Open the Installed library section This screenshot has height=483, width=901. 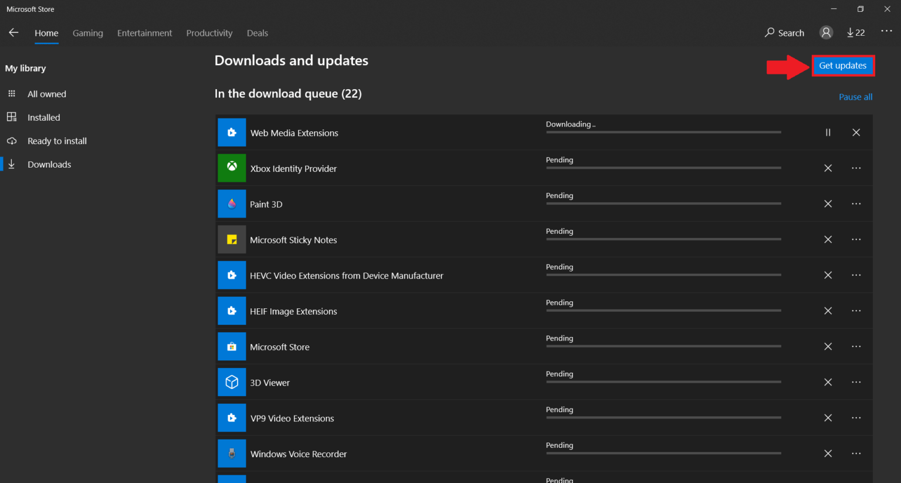pos(44,117)
